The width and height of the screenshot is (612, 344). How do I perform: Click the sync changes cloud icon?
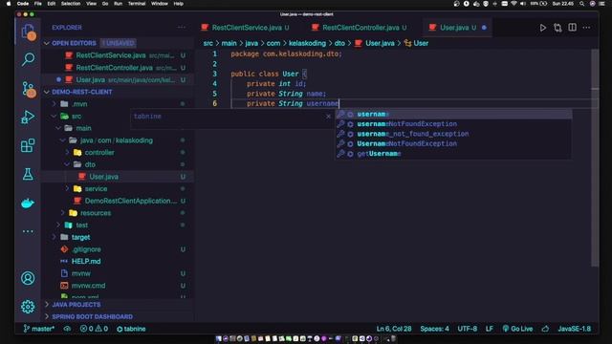click(67, 329)
